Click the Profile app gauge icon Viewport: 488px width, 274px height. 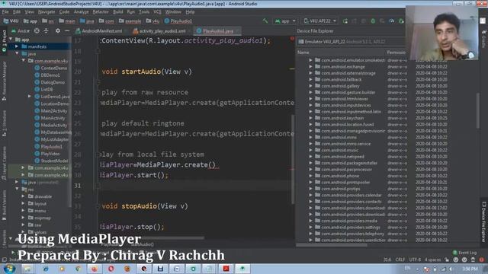coord(392,21)
